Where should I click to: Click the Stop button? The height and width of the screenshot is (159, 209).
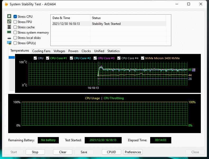[35, 152]
